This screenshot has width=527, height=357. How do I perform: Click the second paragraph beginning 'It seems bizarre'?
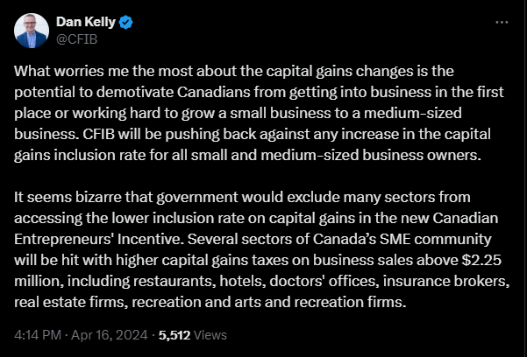[263, 246]
